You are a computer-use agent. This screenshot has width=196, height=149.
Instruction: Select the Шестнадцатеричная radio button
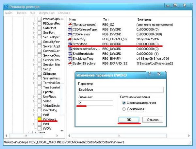(x=124, y=103)
